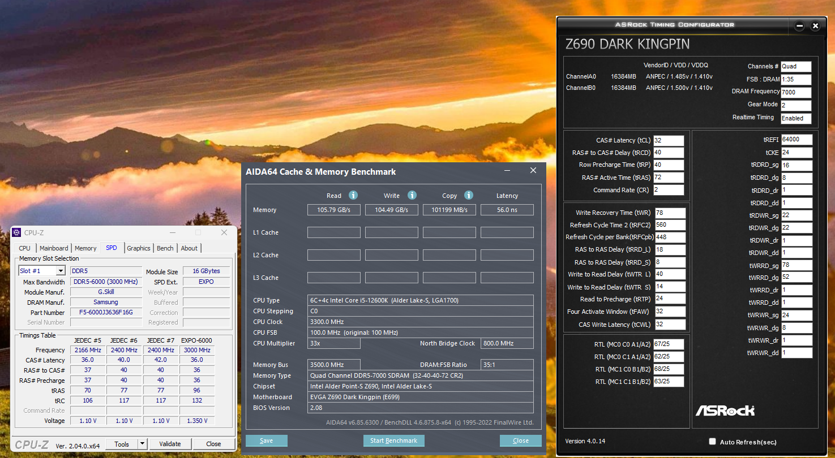Click the tREFI field showing 64000
This screenshot has height=458, width=835.
pyautogui.click(x=797, y=140)
